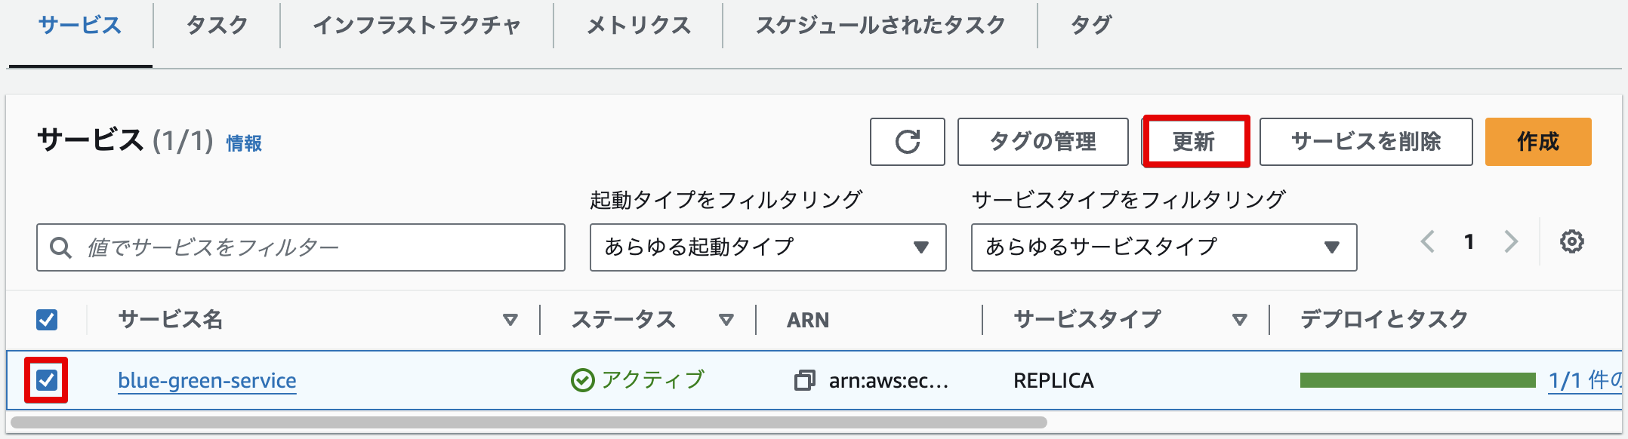Click the orange 作成 button

click(1538, 142)
